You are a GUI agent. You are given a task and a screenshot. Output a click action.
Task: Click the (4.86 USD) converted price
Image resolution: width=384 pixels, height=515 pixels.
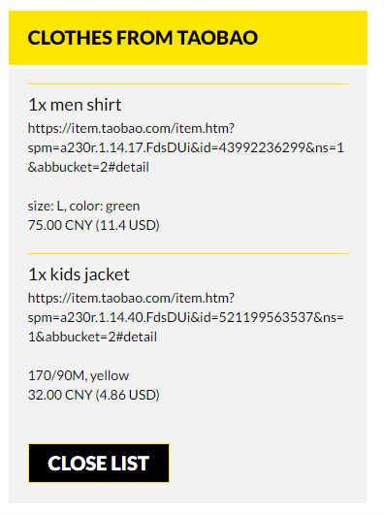[x=127, y=395]
